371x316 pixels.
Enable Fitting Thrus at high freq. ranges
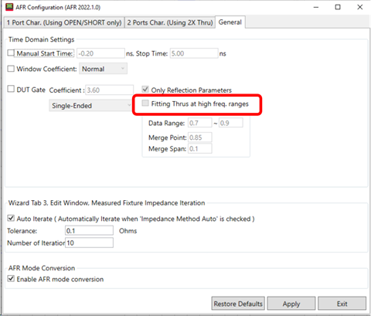tap(145, 104)
